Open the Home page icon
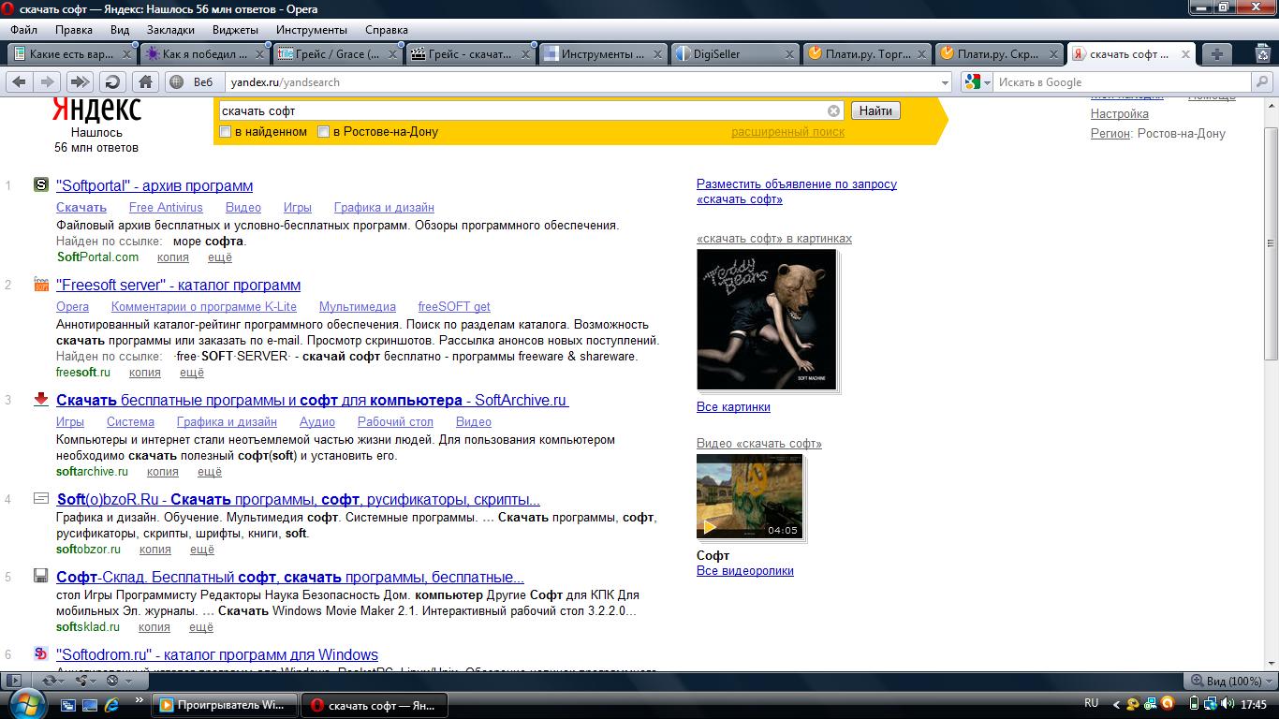Screen dimensions: 1279x719 tap(144, 81)
